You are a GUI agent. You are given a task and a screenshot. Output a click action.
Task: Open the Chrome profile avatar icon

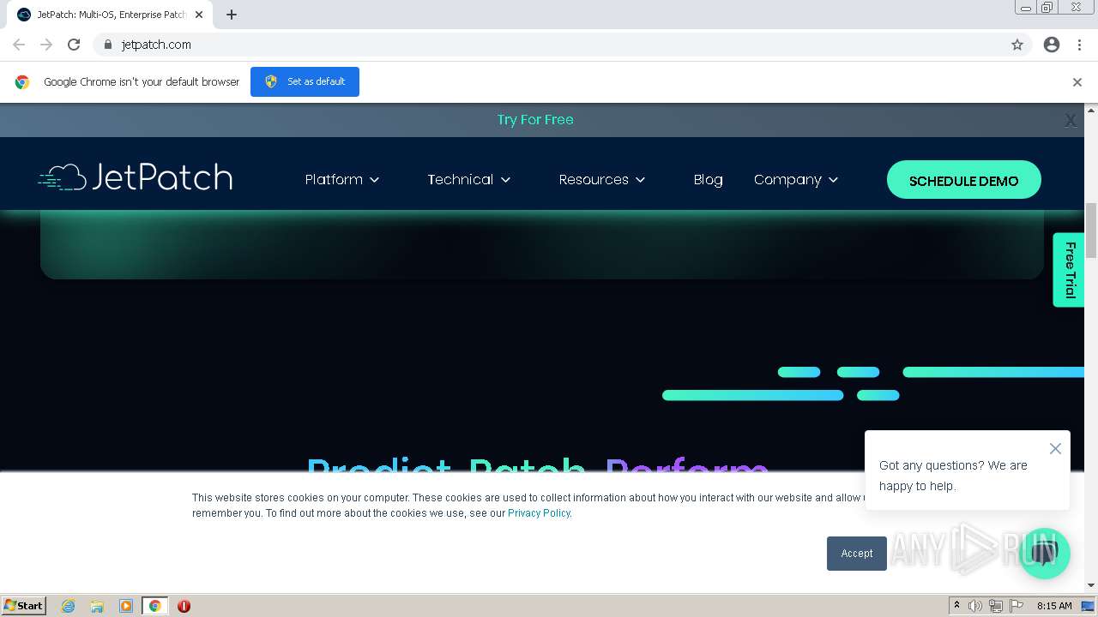click(x=1052, y=45)
